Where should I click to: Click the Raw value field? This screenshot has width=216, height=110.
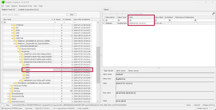165,95
